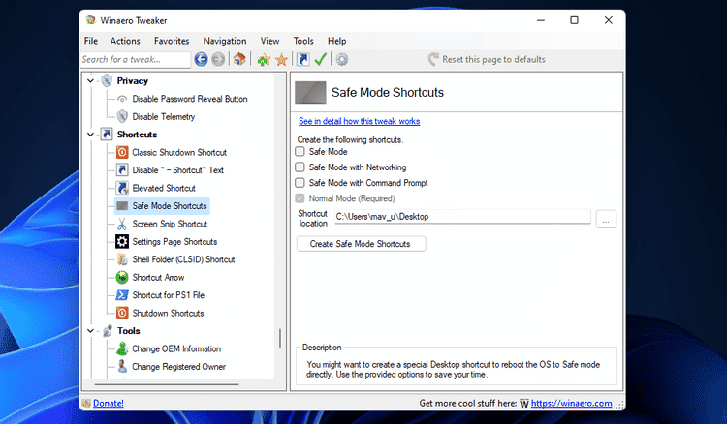The image size is (727, 424).
Task: Collapse the Shortcuts tree section
Action: coord(90,135)
